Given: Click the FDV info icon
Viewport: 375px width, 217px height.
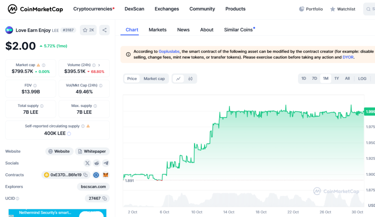Looking at the screenshot, I should point(35,85).
